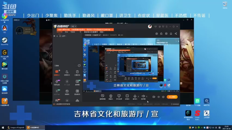Toggle visibility eye of 全屏 1 source
This screenshot has width=232, height=130.
point(54,36)
